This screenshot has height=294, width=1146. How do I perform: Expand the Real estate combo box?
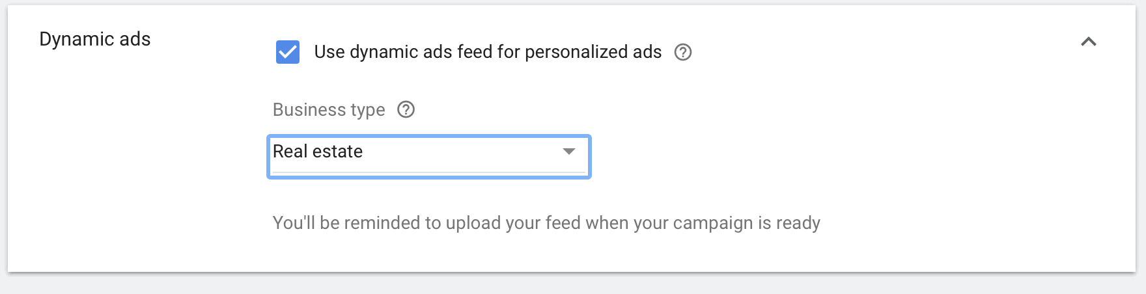pos(429,156)
